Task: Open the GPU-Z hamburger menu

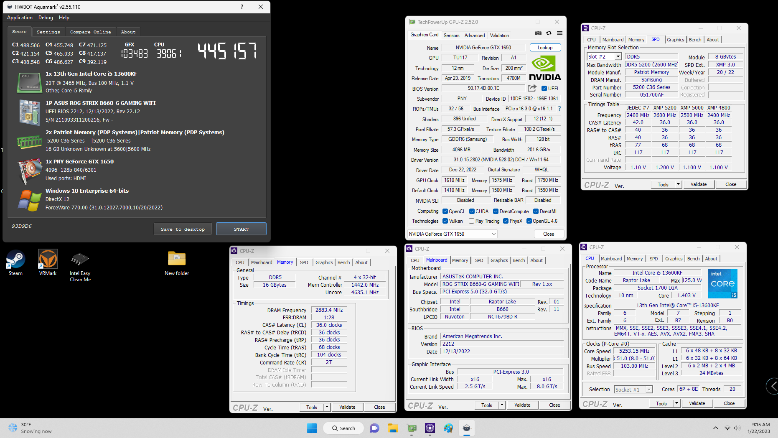Action: click(560, 33)
